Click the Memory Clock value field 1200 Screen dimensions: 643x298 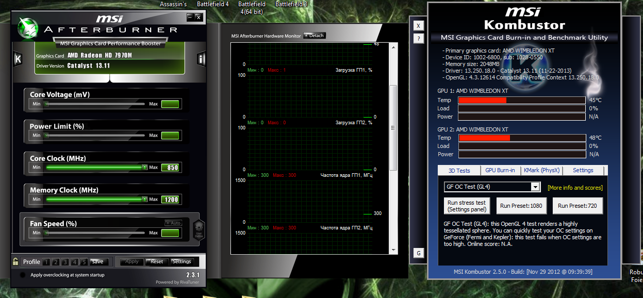pos(170,200)
